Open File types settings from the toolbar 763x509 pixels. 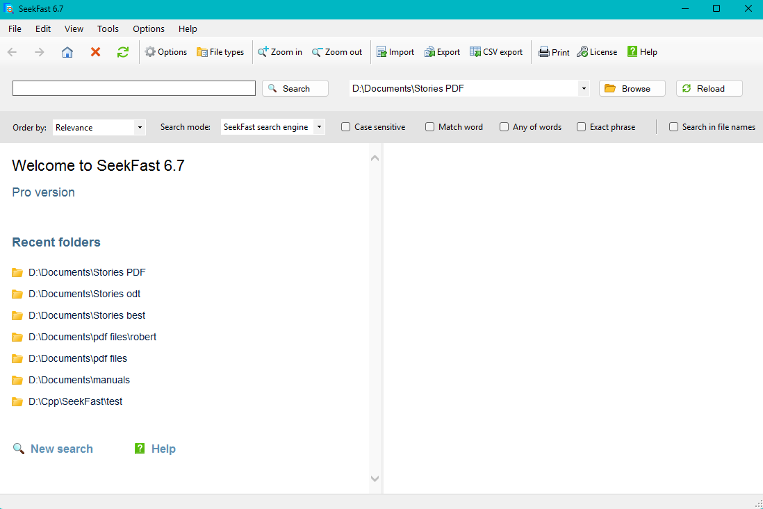(220, 52)
